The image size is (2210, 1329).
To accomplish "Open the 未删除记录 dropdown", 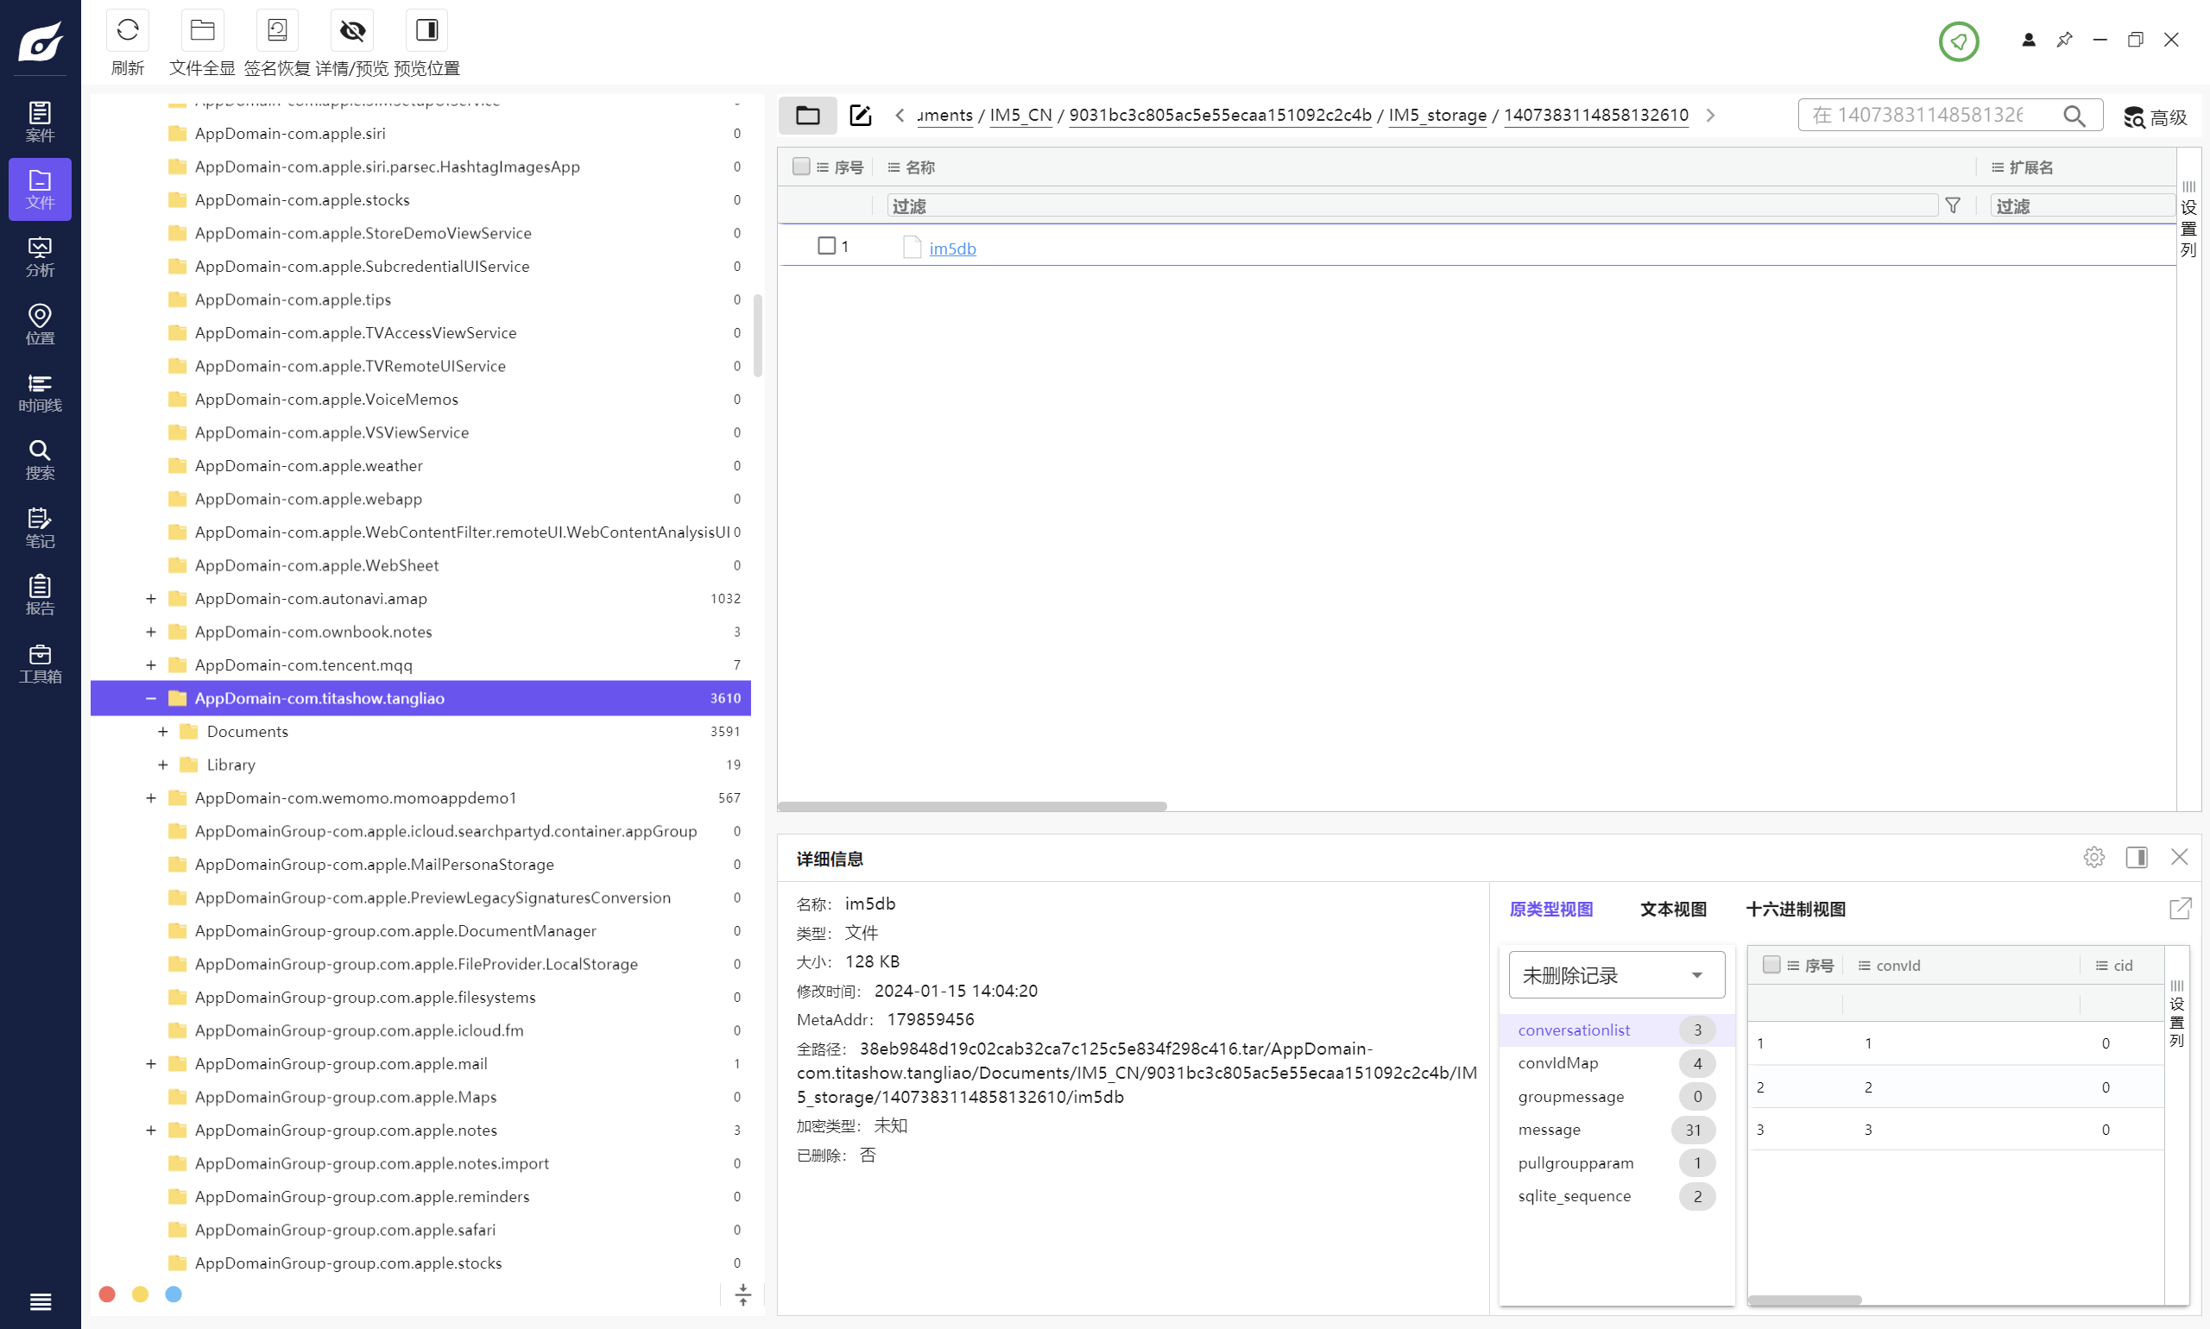I will coord(1616,974).
